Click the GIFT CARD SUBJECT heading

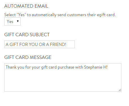(x=27, y=35)
